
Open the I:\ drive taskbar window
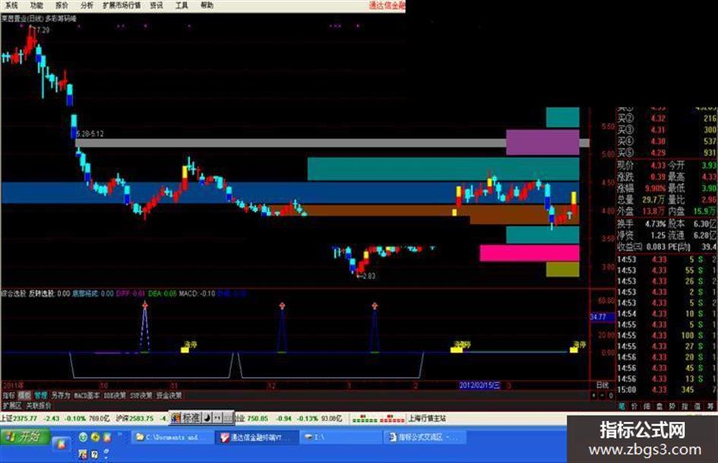tap(340, 438)
